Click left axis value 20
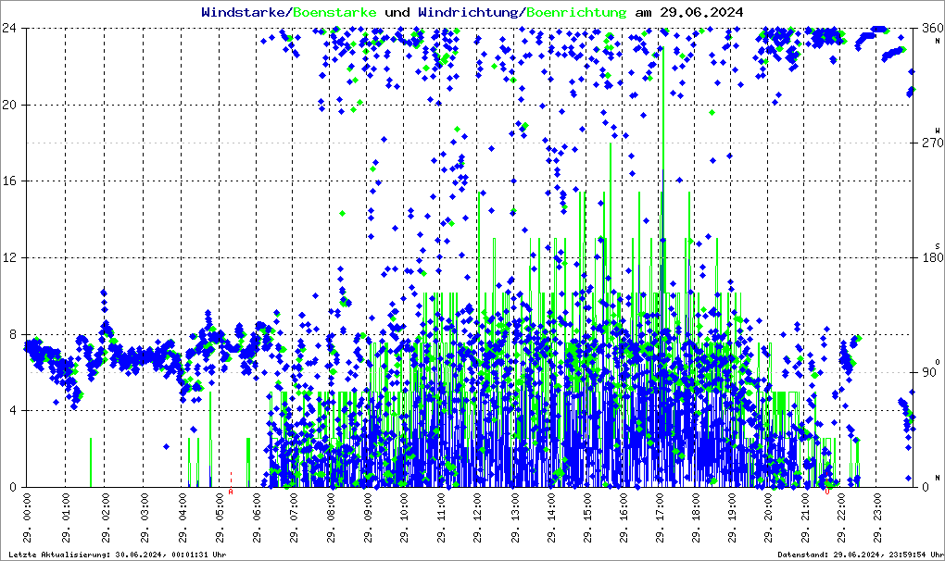Screen dimensions: 945x561 tap(9, 105)
